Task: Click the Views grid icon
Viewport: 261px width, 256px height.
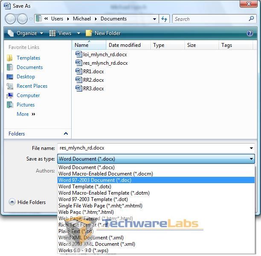Action: pos(52,33)
